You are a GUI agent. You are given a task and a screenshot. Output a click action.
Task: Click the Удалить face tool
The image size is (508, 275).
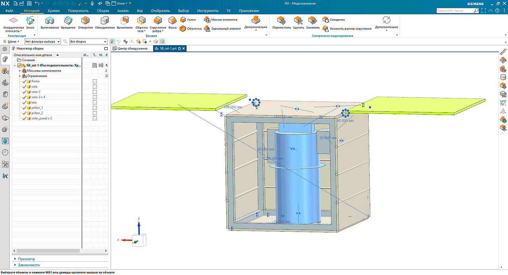[298, 23]
